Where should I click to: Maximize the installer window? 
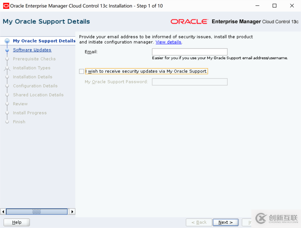click(275, 6)
